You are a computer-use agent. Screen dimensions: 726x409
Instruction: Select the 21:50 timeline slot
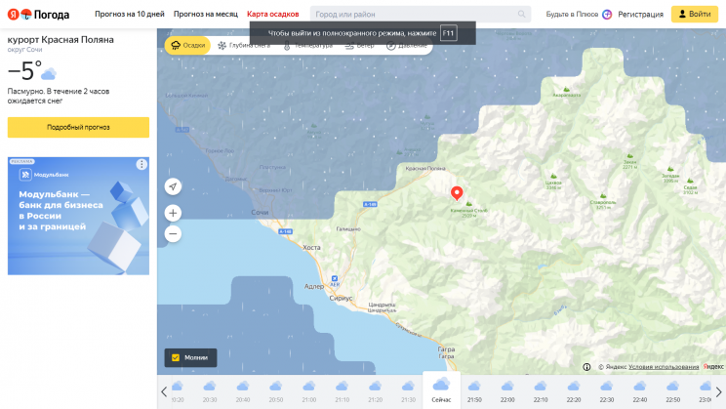pos(474,391)
